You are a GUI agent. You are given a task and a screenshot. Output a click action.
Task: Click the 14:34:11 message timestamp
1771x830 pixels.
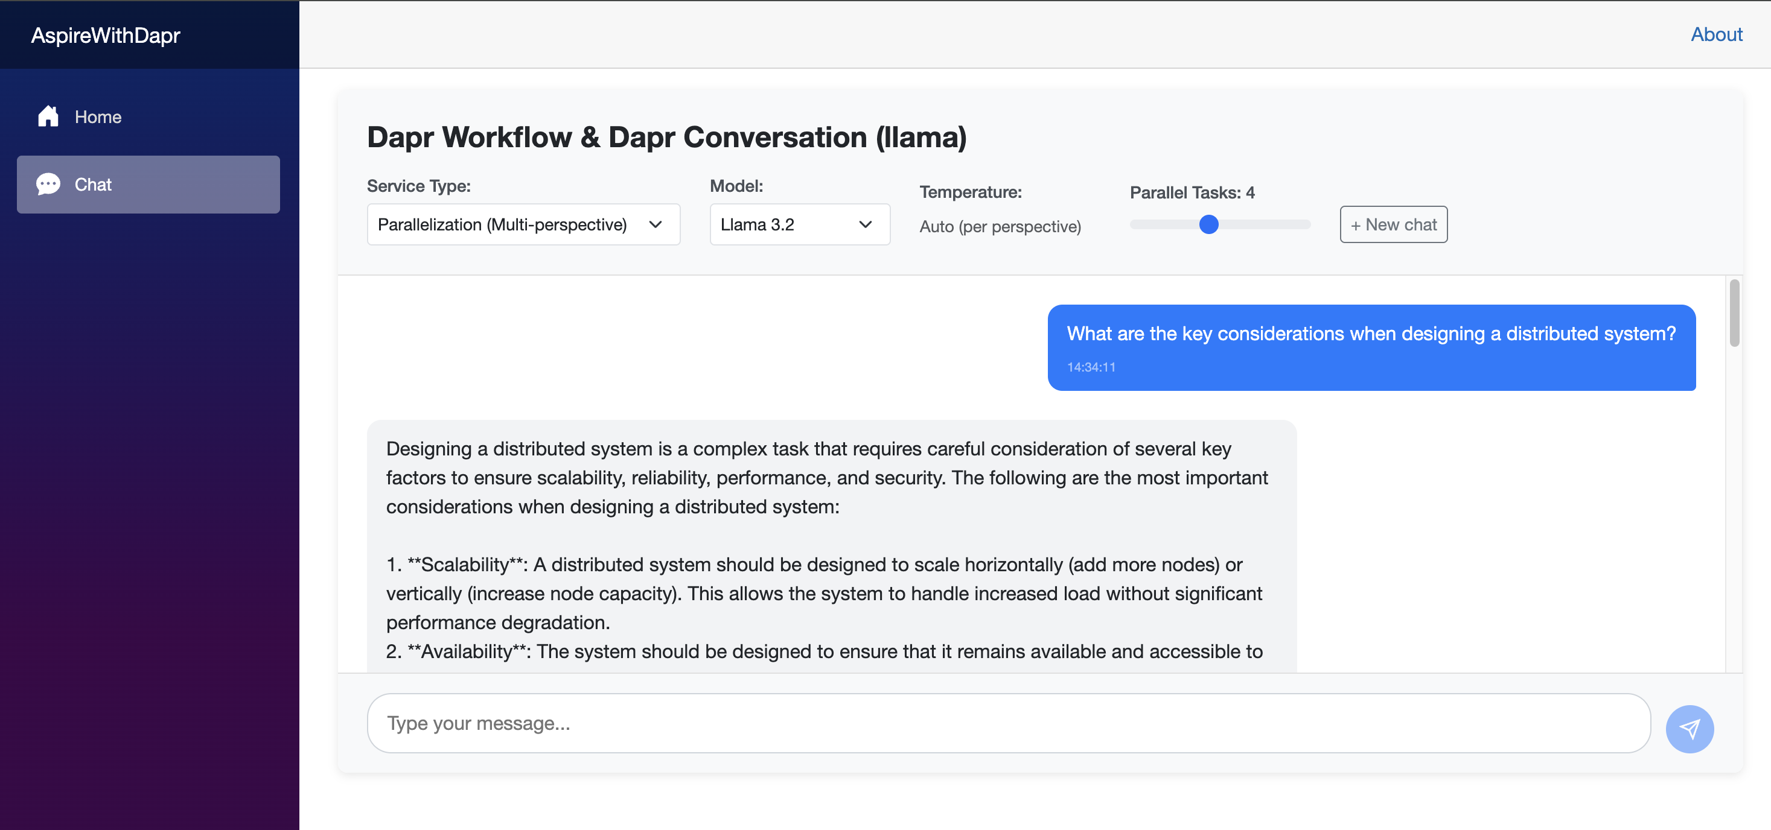(x=1091, y=367)
